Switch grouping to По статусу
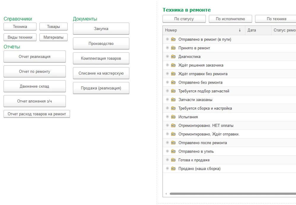Viewport: 296px width, 205px height. [184, 19]
